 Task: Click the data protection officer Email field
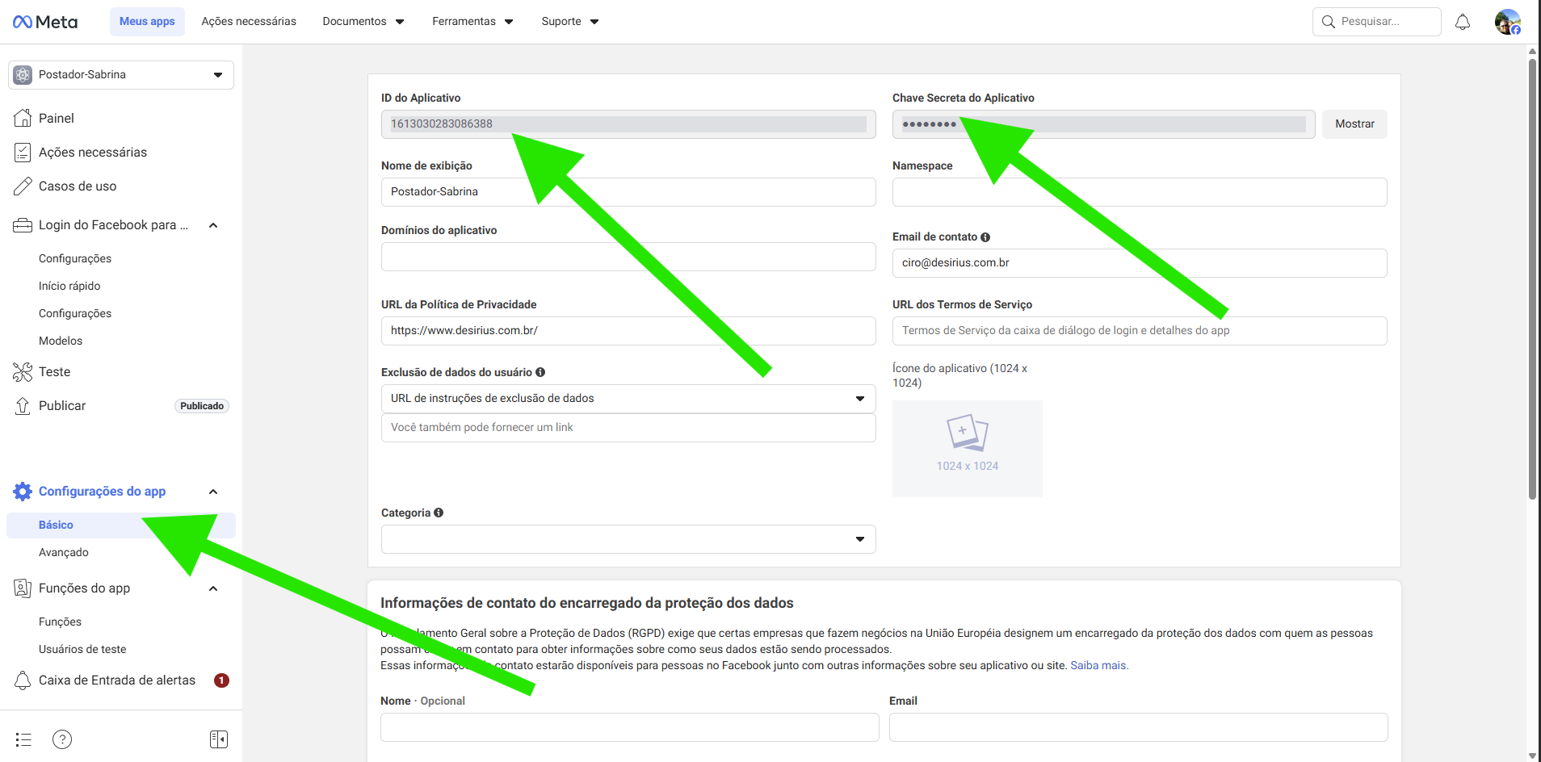click(1139, 727)
